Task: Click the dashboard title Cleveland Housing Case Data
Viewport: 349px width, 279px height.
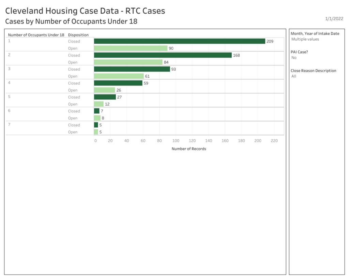Action: 85,11
